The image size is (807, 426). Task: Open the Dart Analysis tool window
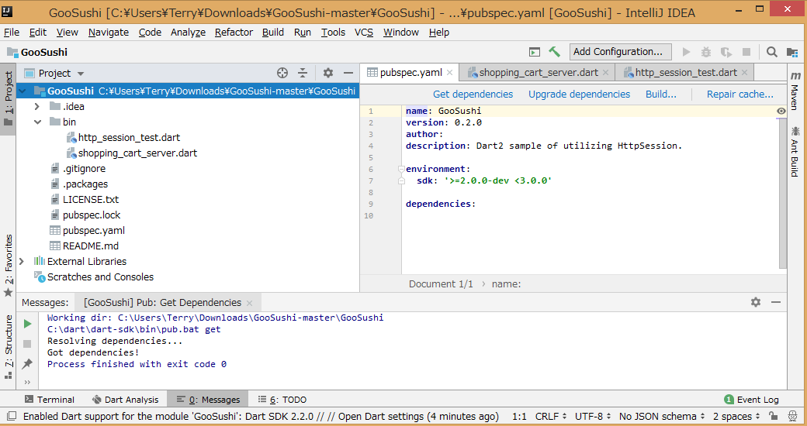(x=125, y=400)
